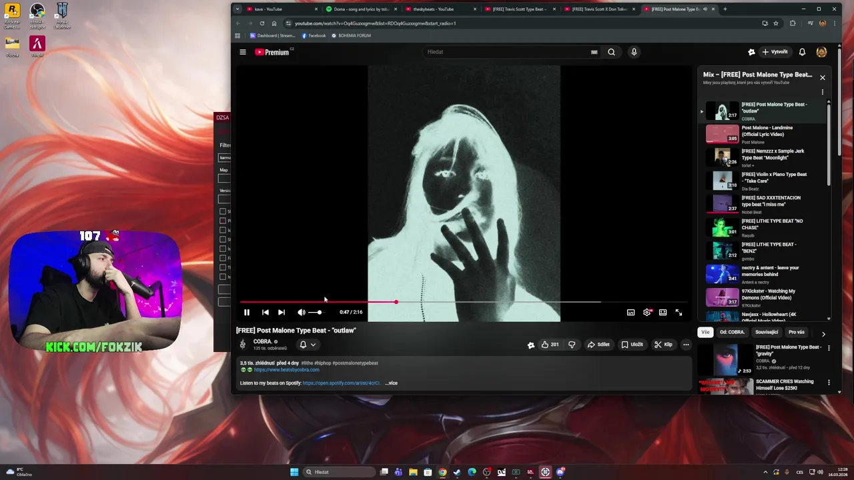
Task: Open YouTube hamburger guide menu
Action: click(243, 52)
